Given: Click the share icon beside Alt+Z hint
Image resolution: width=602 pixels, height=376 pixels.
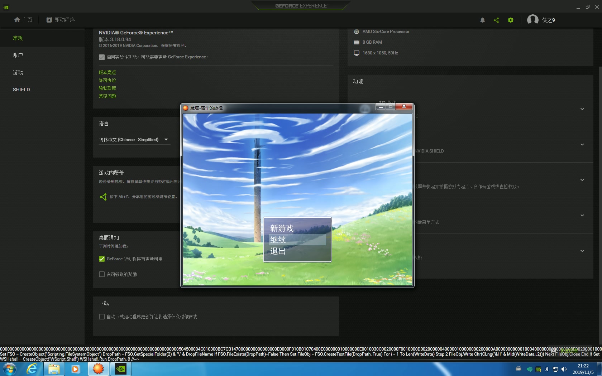Looking at the screenshot, I should coord(103,197).
